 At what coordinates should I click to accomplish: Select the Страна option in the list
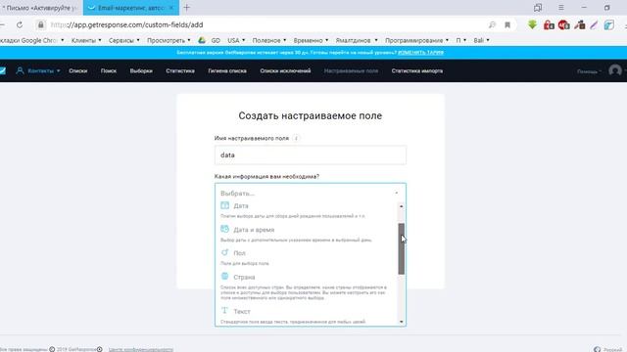307,286
